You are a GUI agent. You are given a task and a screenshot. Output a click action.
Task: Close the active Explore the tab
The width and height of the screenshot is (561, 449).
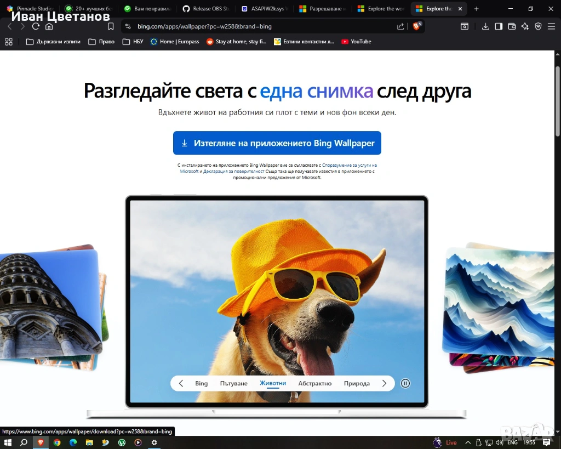point(460,9)
